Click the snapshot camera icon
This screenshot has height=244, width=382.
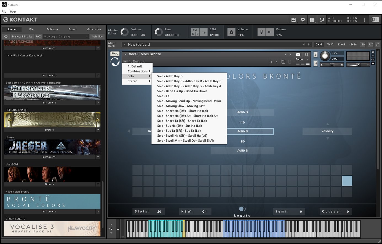[x=298, y=55]
